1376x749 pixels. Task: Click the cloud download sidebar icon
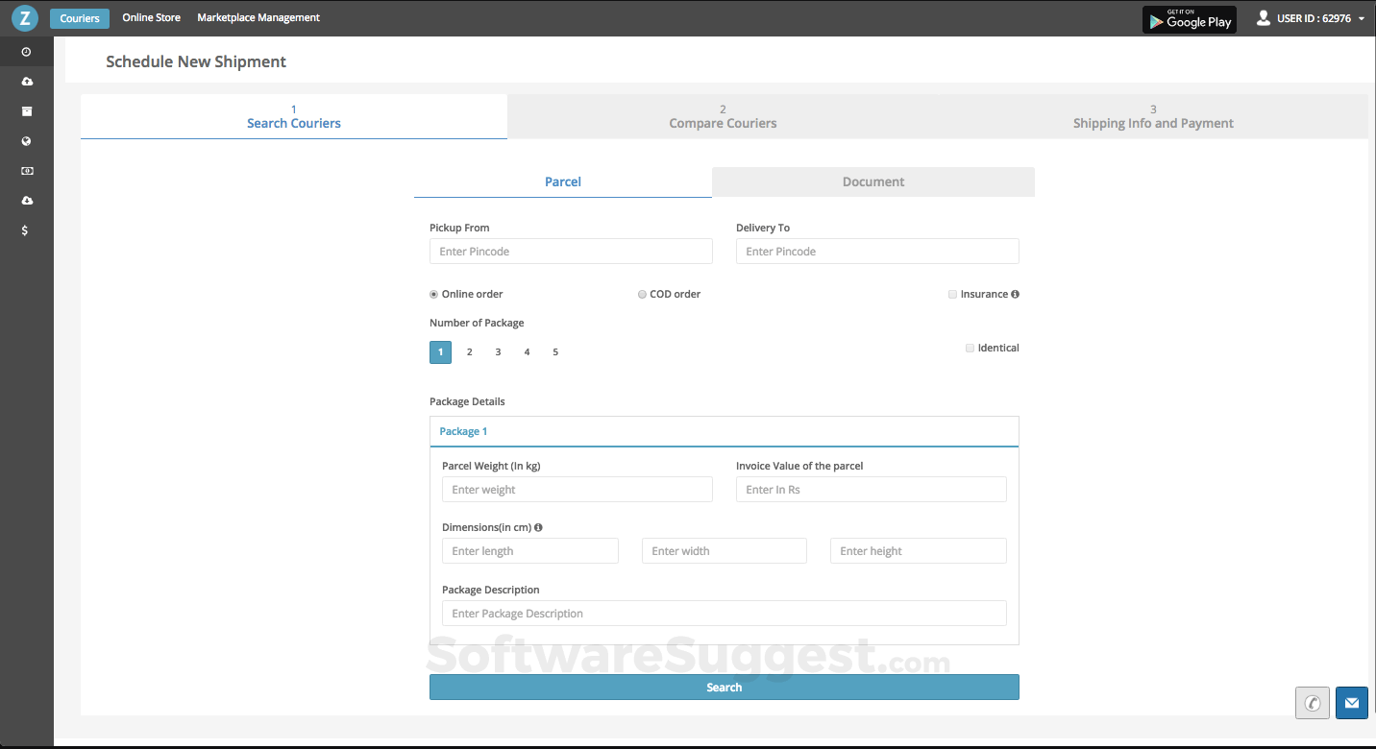26,201
